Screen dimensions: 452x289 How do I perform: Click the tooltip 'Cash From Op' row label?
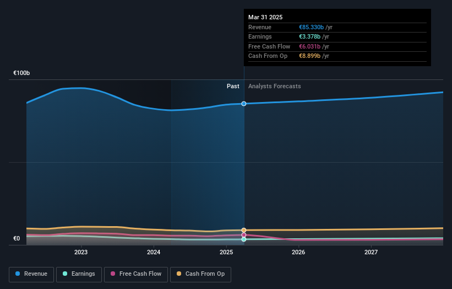coord(268,56)
